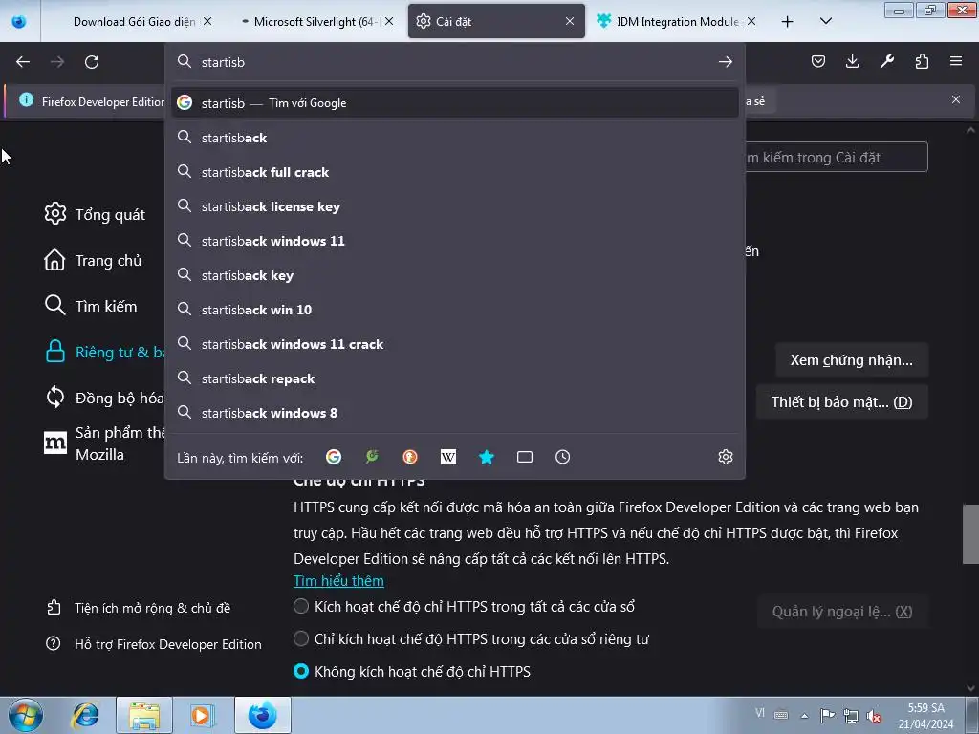
Task: Open a new tab
Action: pyautogui.click(x=788, y=21)
